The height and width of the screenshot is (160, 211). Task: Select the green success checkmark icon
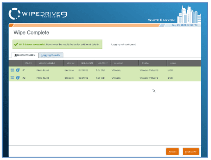(x=16, y=44)
